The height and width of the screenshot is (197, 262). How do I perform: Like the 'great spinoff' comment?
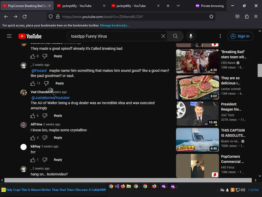tap(33, 56)
